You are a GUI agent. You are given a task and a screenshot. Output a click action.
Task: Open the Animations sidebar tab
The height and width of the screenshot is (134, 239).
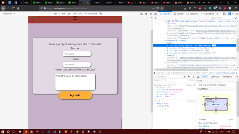tap(227, 77)
